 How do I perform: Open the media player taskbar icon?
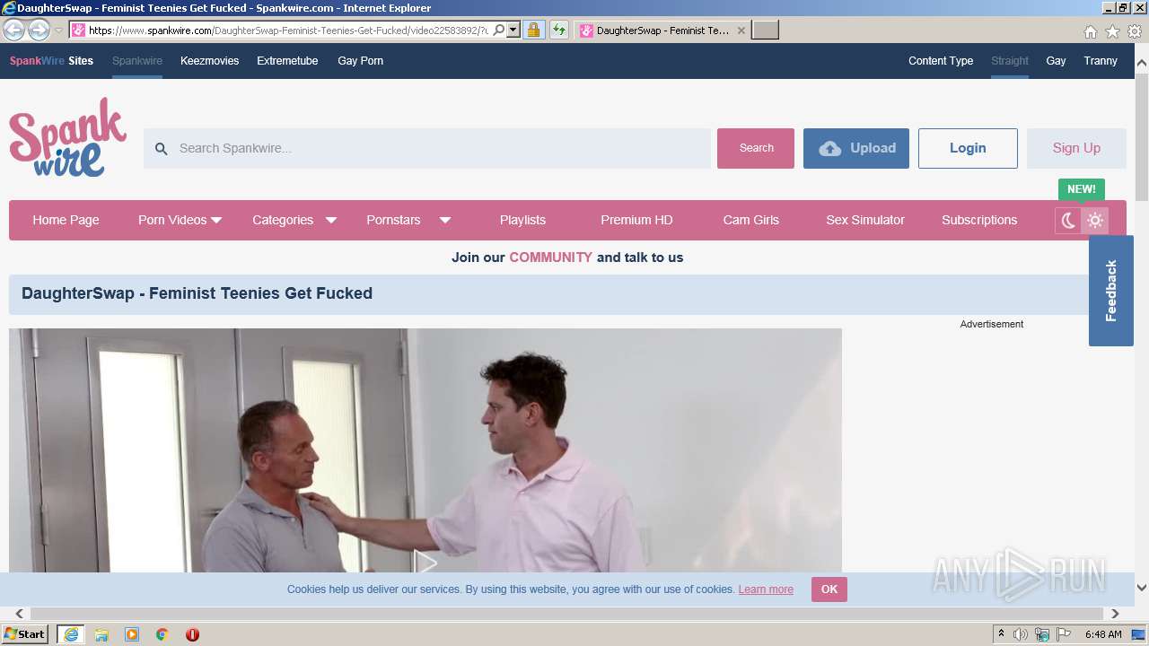pyautogui.click(x=132, y=634)
